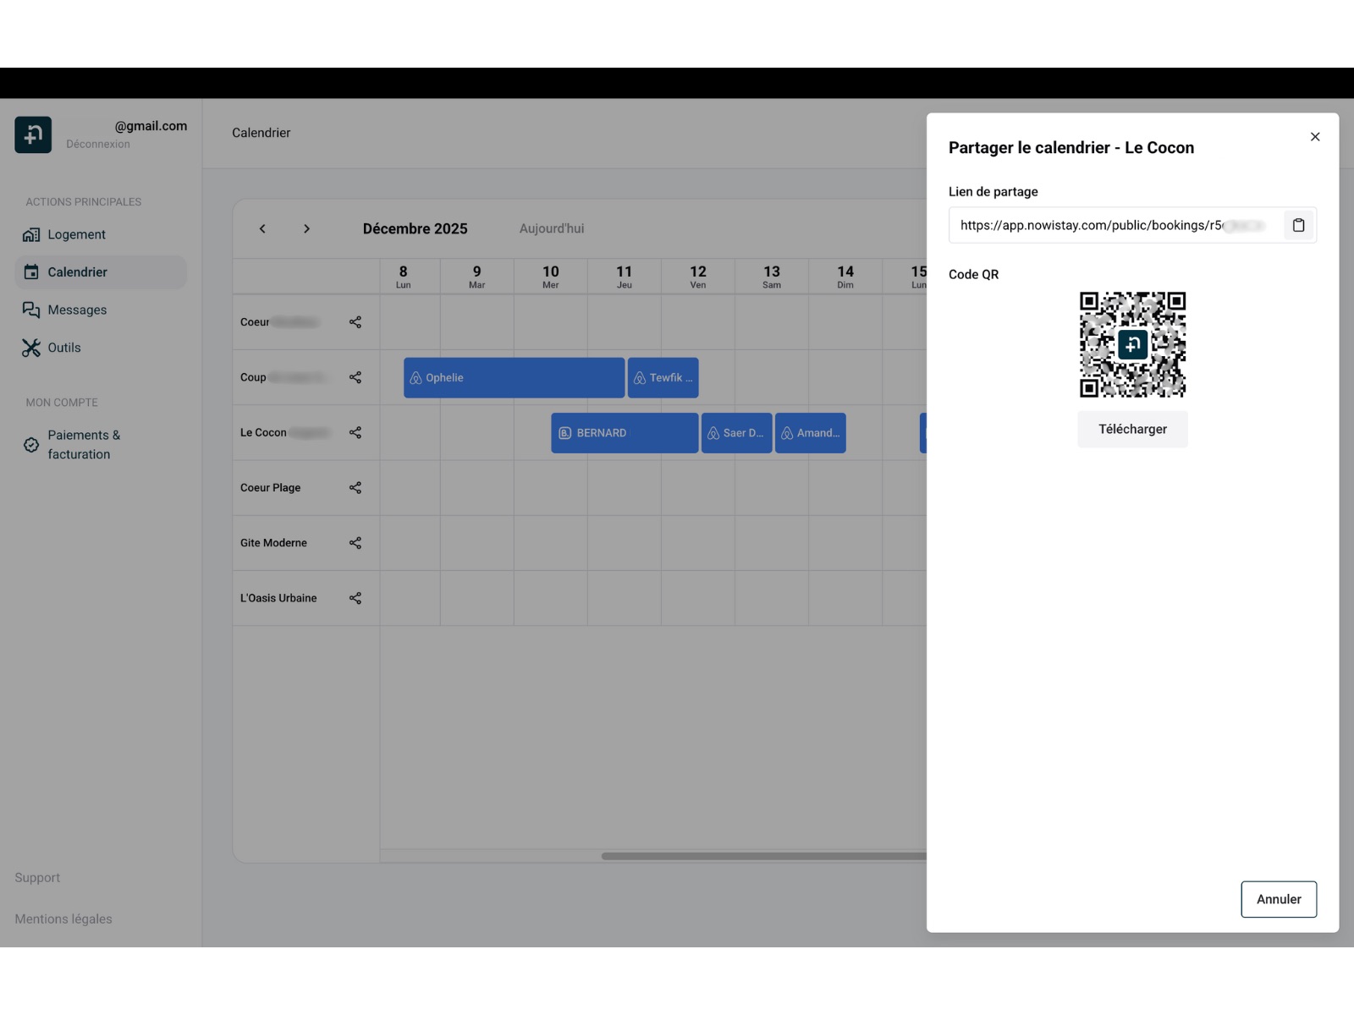1354x1015 pixels.
Task: Share the L'Oasis Urbaine calendar
Action: (x=355, y=598)
